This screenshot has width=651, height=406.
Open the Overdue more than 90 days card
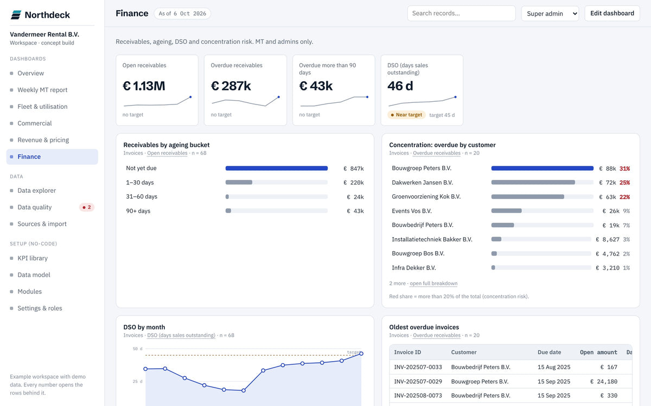(334, 90)
